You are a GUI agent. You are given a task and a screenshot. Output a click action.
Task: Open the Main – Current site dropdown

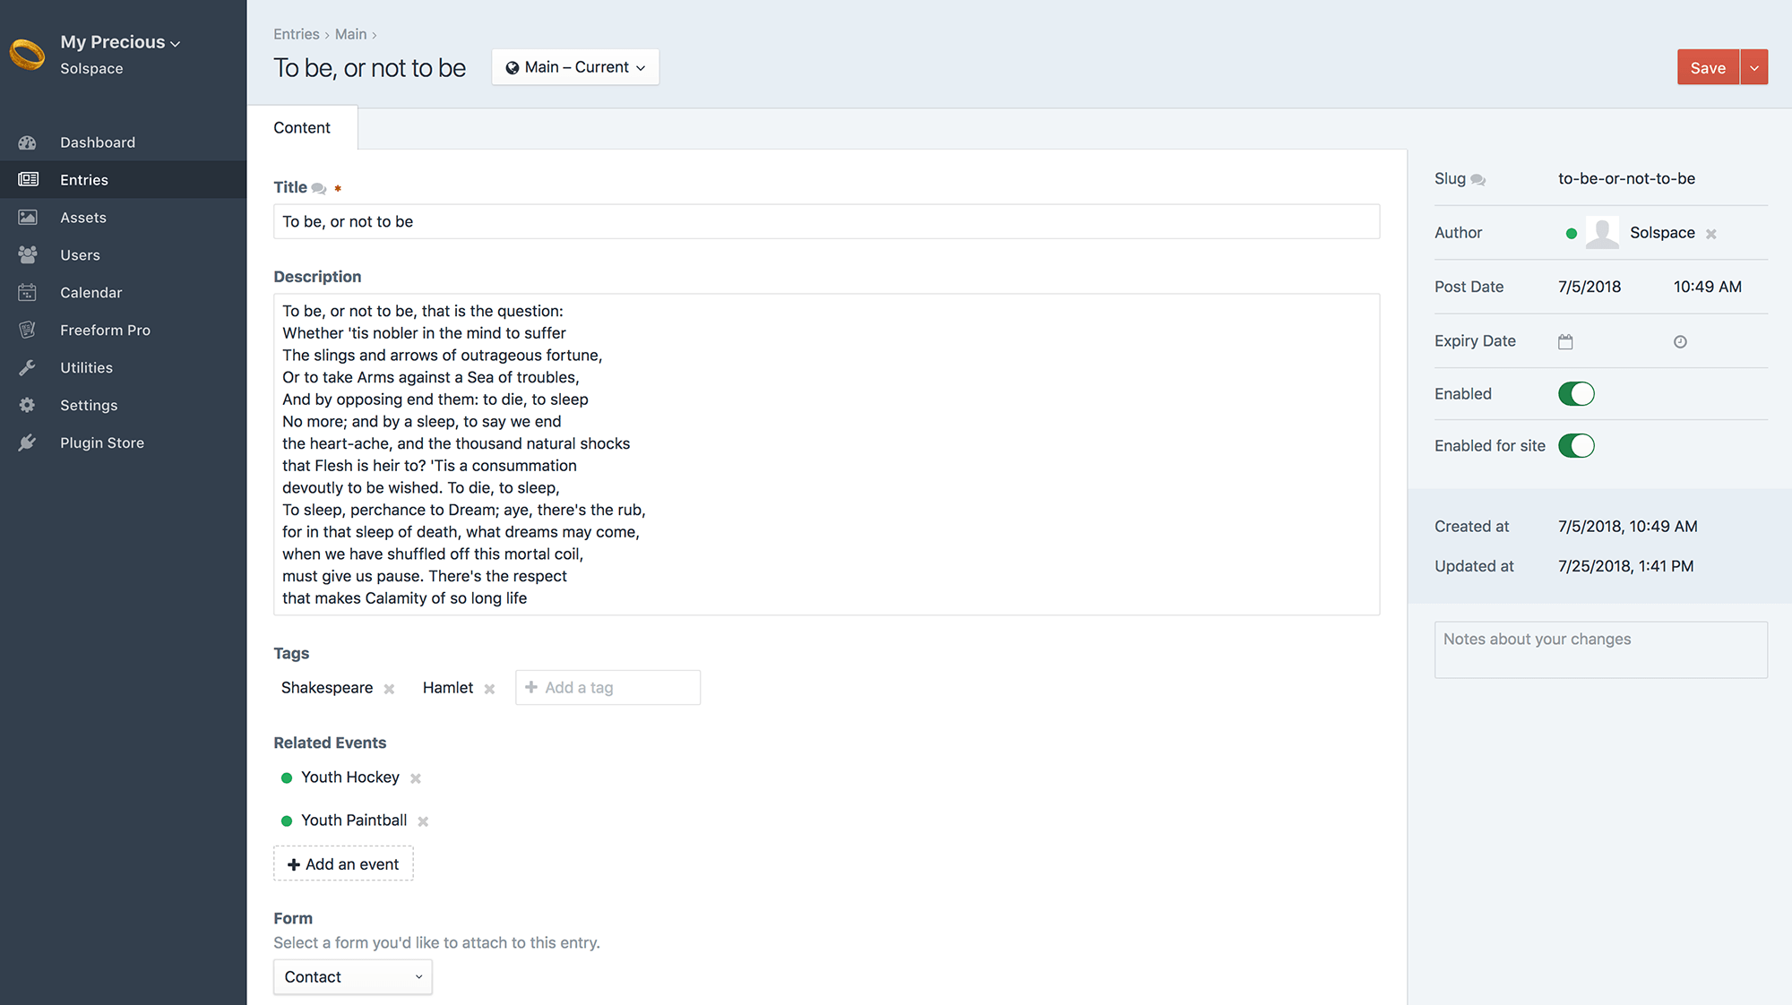[x=575, y=67]
